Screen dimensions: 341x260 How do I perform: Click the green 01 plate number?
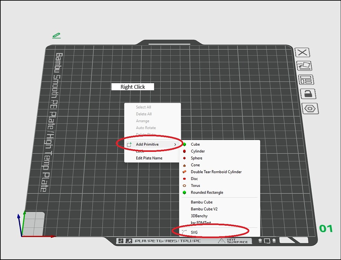point(326,229)
